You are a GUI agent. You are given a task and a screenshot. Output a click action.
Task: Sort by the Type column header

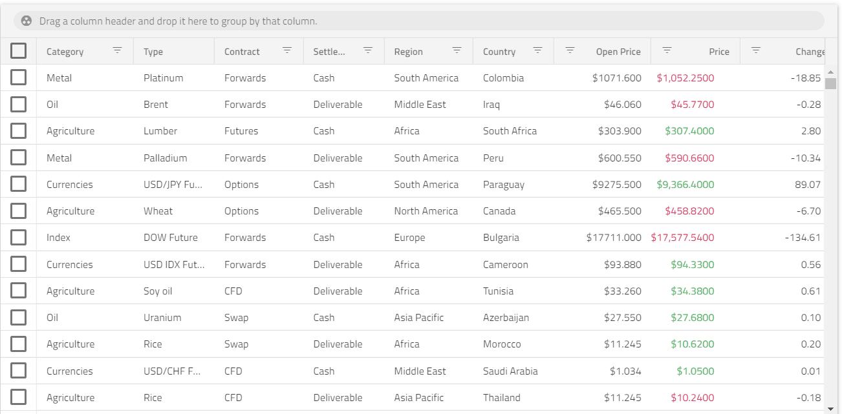[x=153, y=52]
